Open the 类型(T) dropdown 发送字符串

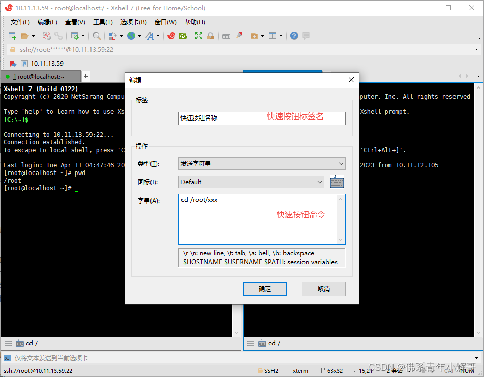[262, 164]
